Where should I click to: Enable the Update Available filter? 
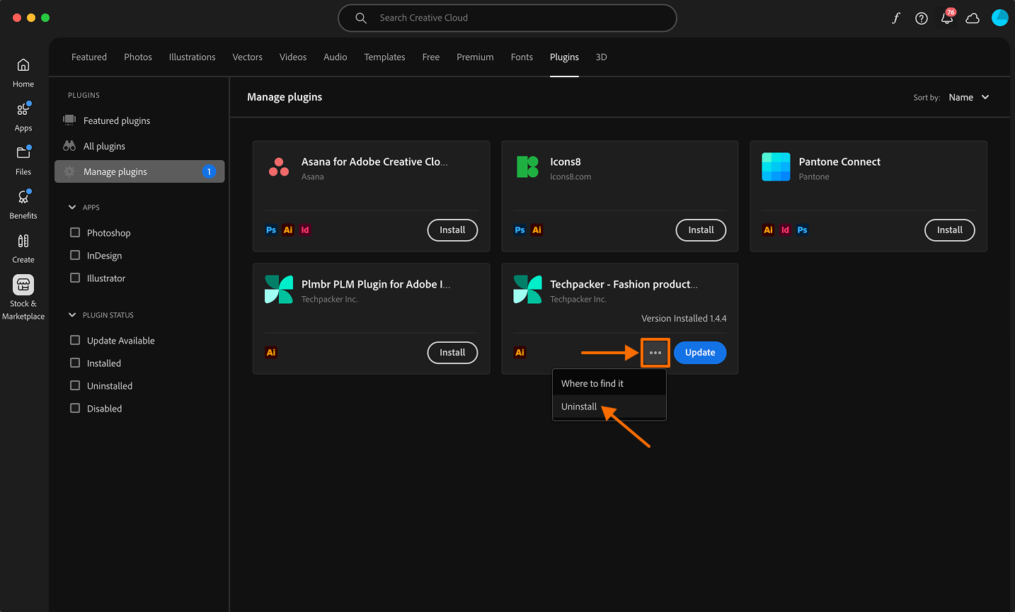75,341
